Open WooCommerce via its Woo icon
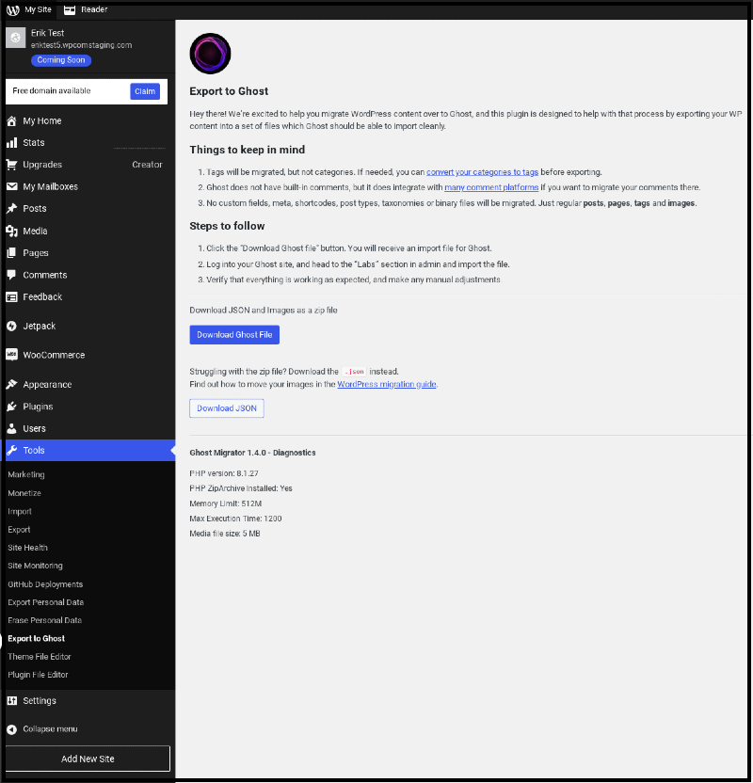 point(11,355)
